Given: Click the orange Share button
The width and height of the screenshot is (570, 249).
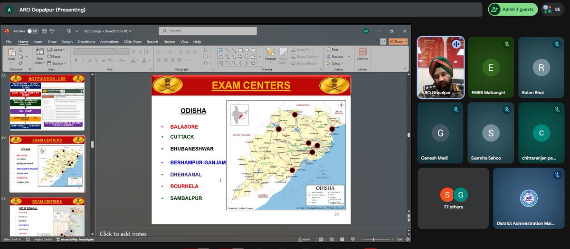Looking at the screenshot, I should (399, 42).
